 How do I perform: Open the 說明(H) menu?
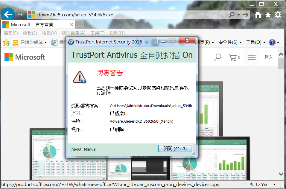click(x=117, y=33)
